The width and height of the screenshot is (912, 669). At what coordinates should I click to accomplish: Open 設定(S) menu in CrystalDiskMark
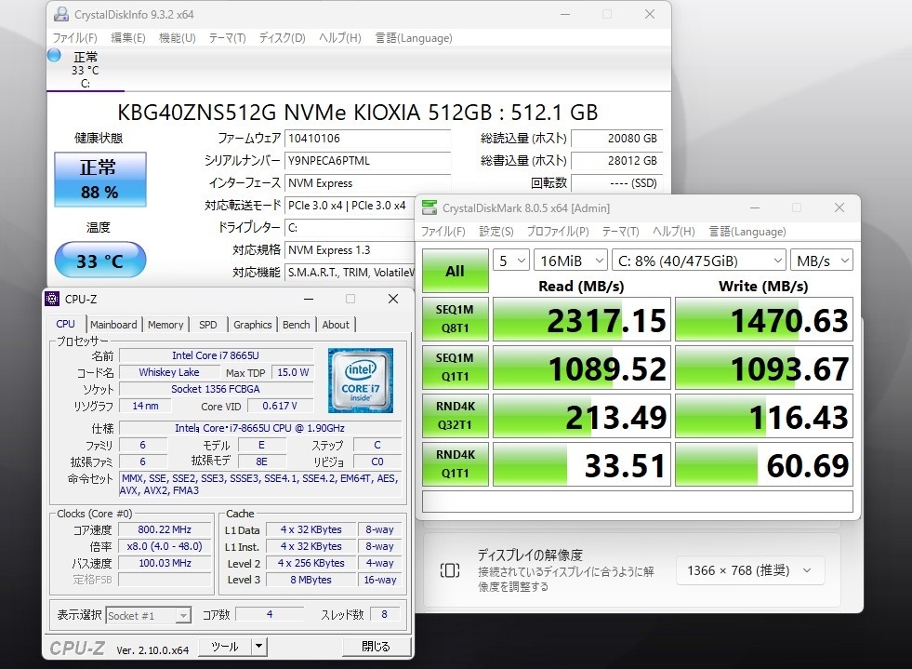[x=496, y=231]
